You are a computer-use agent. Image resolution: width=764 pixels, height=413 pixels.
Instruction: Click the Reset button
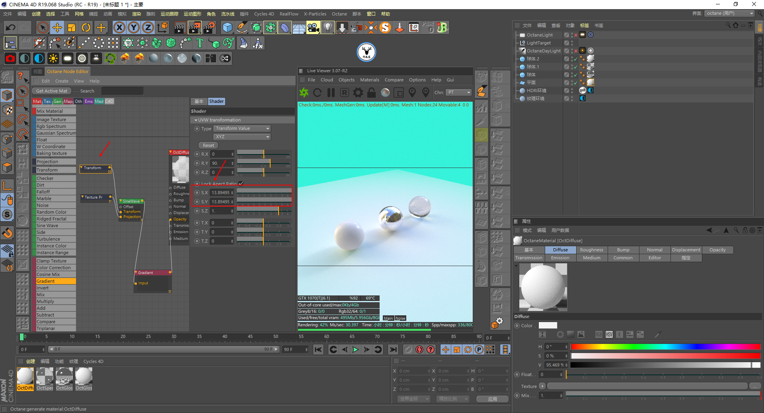click(x=209, y=145)
